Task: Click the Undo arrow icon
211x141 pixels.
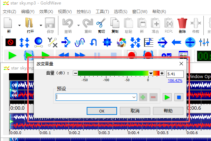Action: coord(68,23)
